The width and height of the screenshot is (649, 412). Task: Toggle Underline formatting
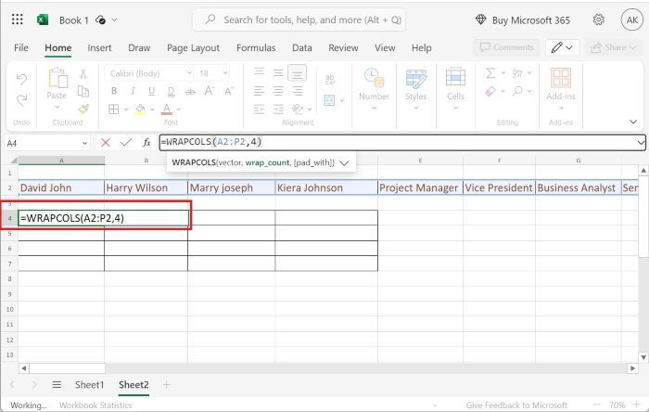(152, 91)
